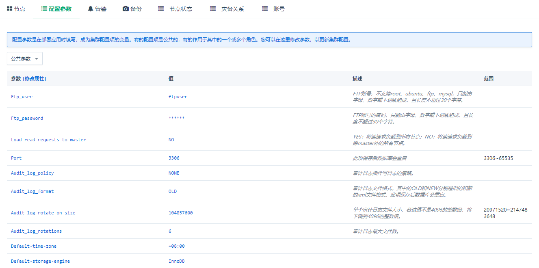Click the list icon beside 配置参数 tab
Screen dimensions: 539x268
tap(44, 9)
